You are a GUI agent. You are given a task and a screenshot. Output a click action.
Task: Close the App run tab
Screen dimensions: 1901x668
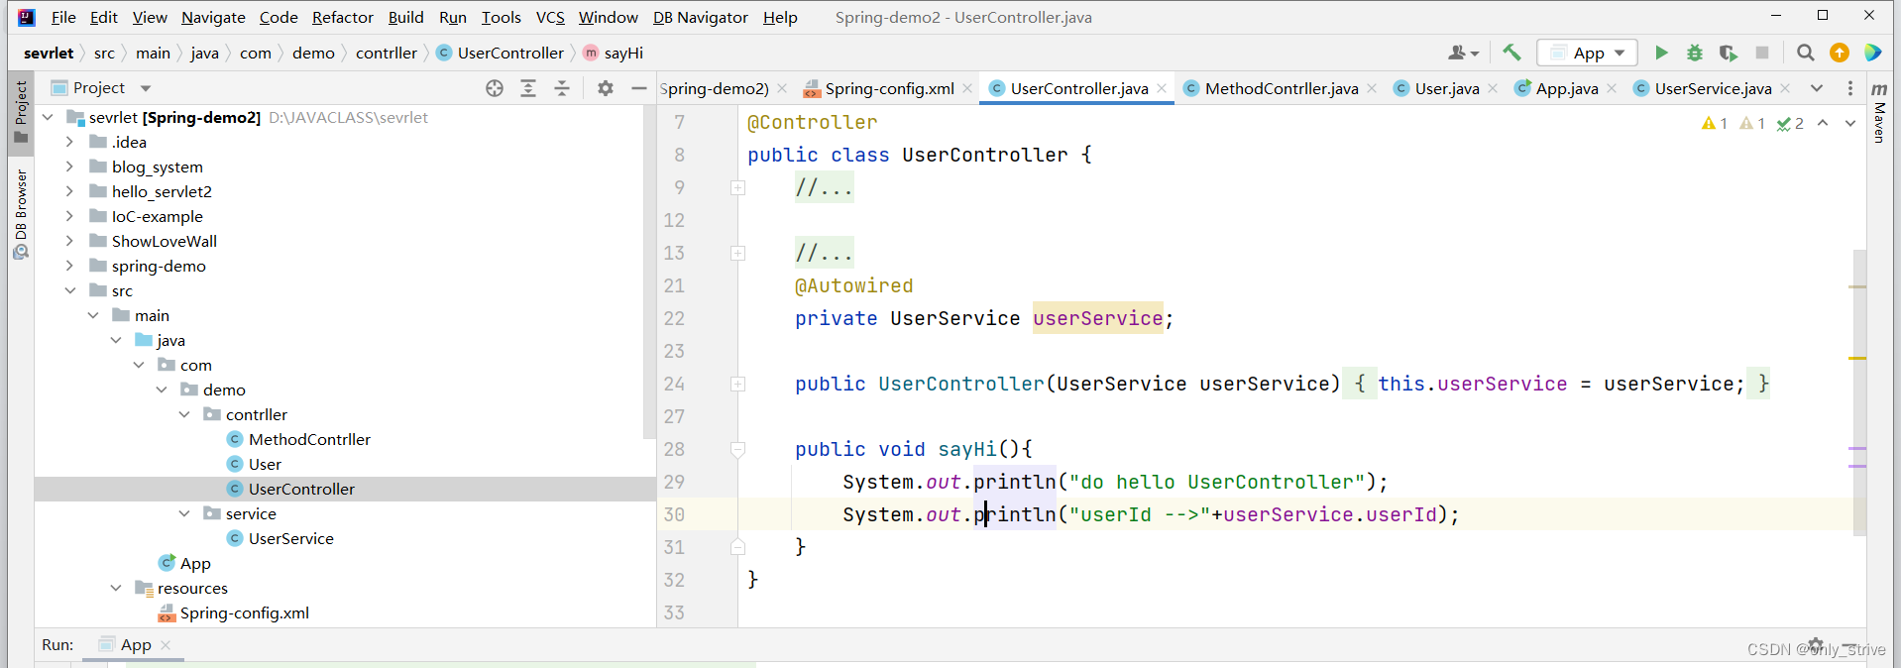(x=166, y=645)
